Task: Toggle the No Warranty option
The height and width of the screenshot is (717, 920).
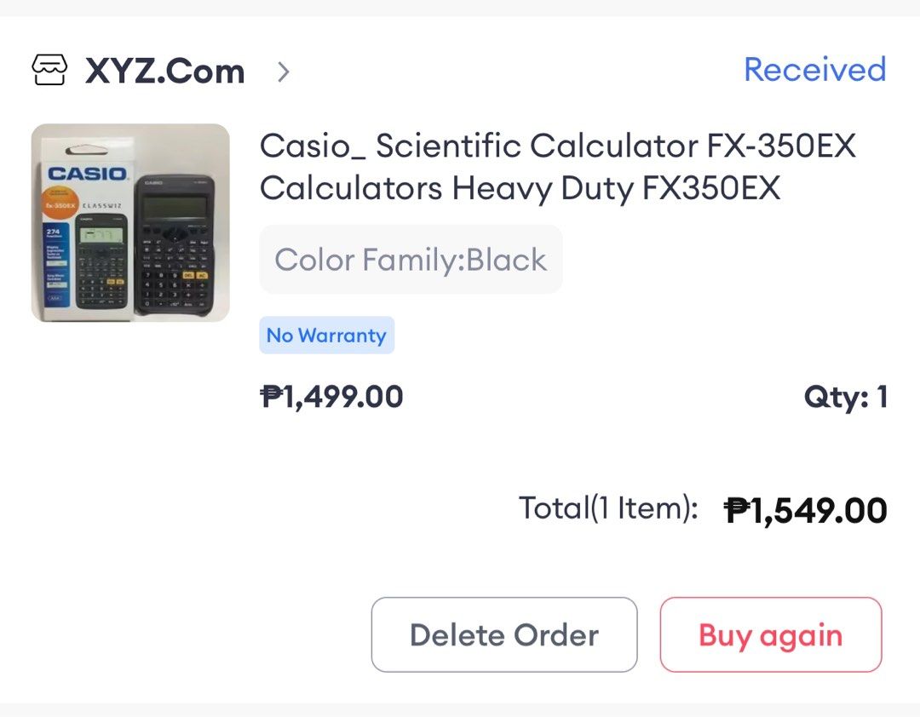Action: (x=327, y=335)
